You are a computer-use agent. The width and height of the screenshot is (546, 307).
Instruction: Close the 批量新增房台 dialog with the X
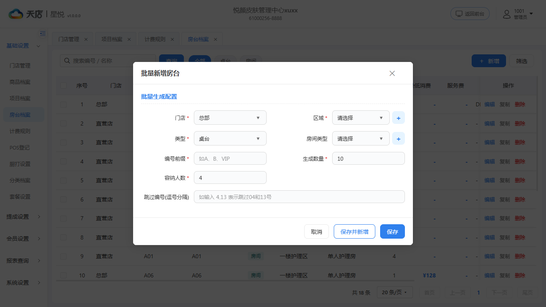[392, 73]
